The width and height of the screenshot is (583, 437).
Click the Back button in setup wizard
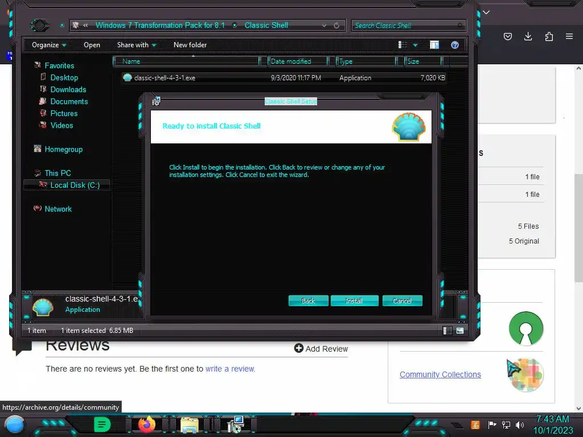click(x=308, y=300)
